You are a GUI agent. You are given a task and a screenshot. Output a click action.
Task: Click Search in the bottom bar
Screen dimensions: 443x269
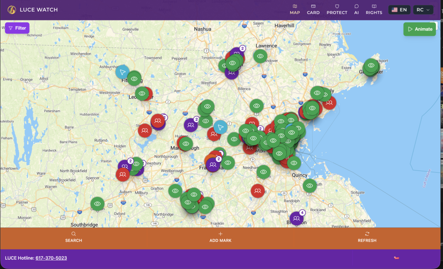tap(73, 237)
